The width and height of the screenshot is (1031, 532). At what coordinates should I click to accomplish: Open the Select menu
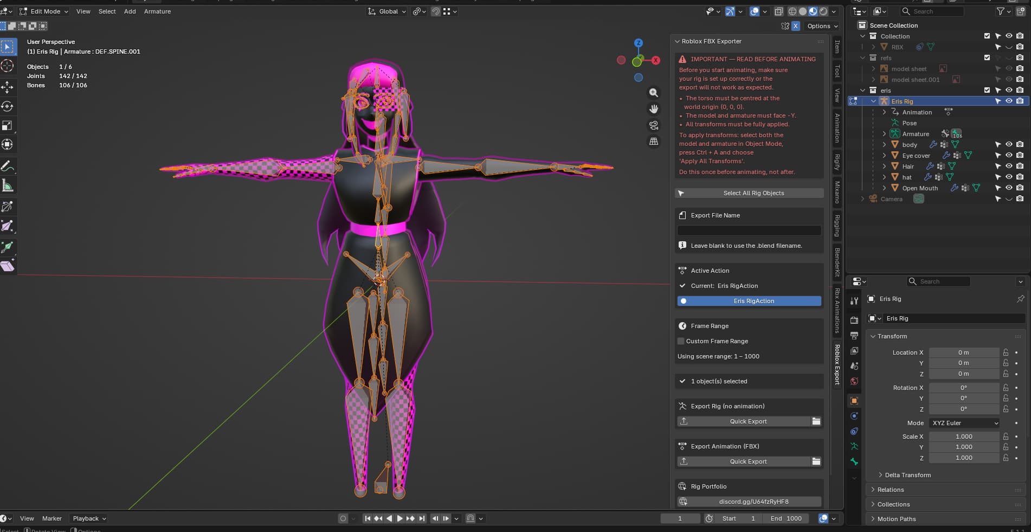[x=107, y=11]
